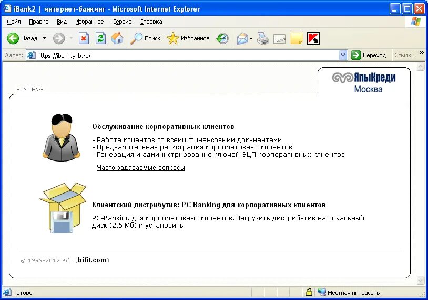
Task: Click the scrollbar up arrow
Action: 420,67
